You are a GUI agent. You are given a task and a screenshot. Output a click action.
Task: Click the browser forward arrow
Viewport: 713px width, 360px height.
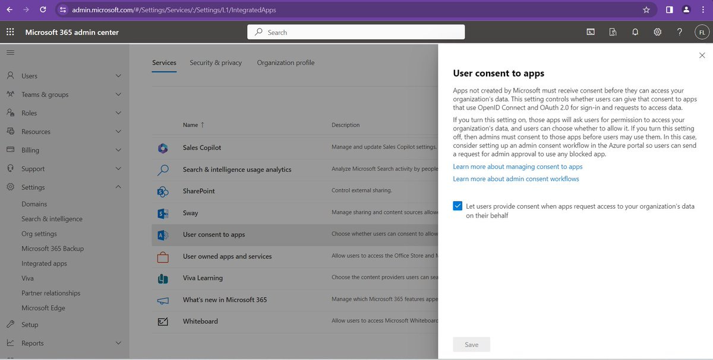(x=26, y=9)
